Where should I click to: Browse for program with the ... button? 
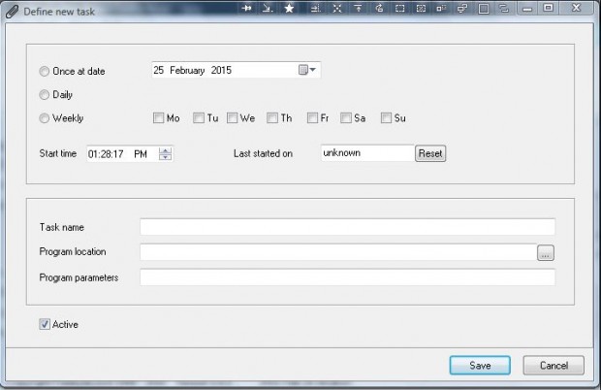[x=546, y=253]
